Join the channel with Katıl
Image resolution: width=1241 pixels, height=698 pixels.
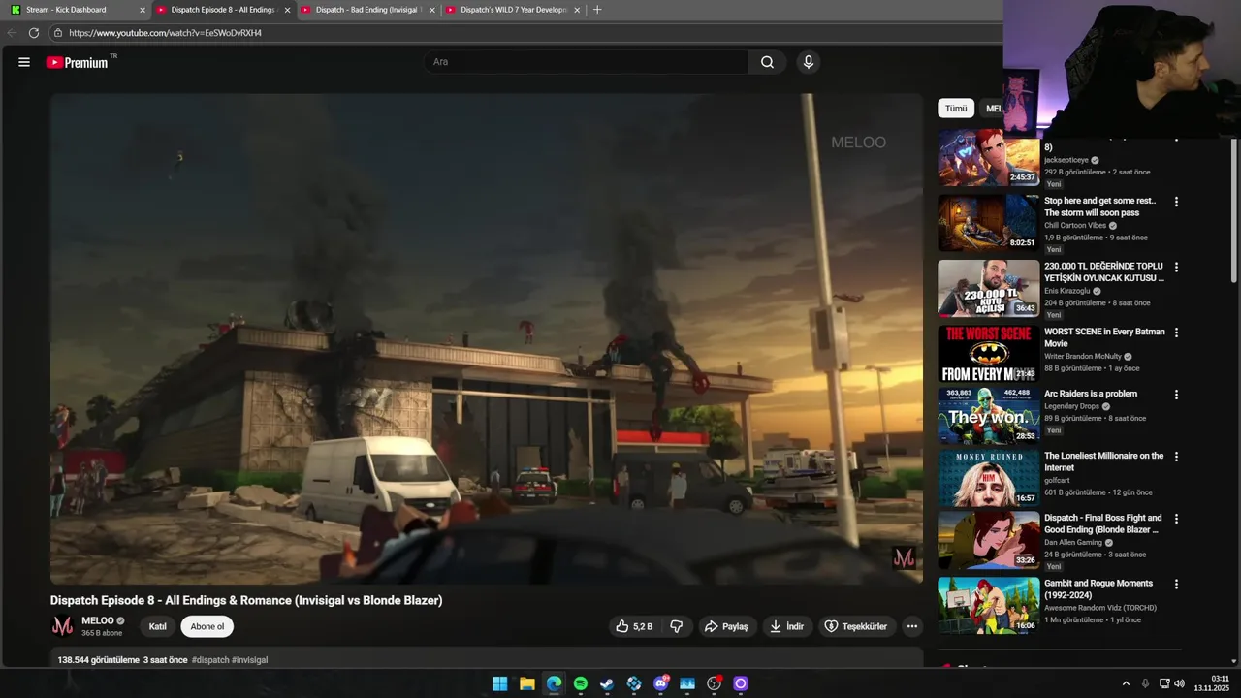coord(157,626)
